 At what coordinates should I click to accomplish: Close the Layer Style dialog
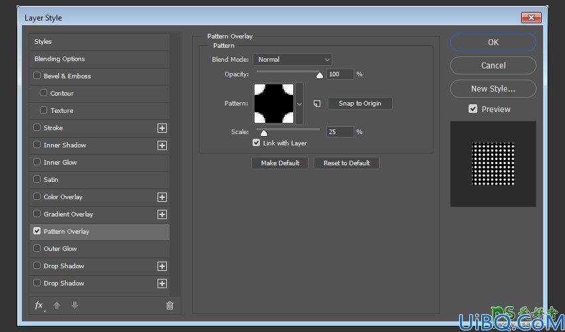[531, 17]
